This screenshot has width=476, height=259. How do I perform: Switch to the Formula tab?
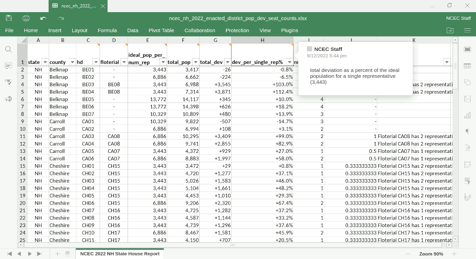point(107,30)
